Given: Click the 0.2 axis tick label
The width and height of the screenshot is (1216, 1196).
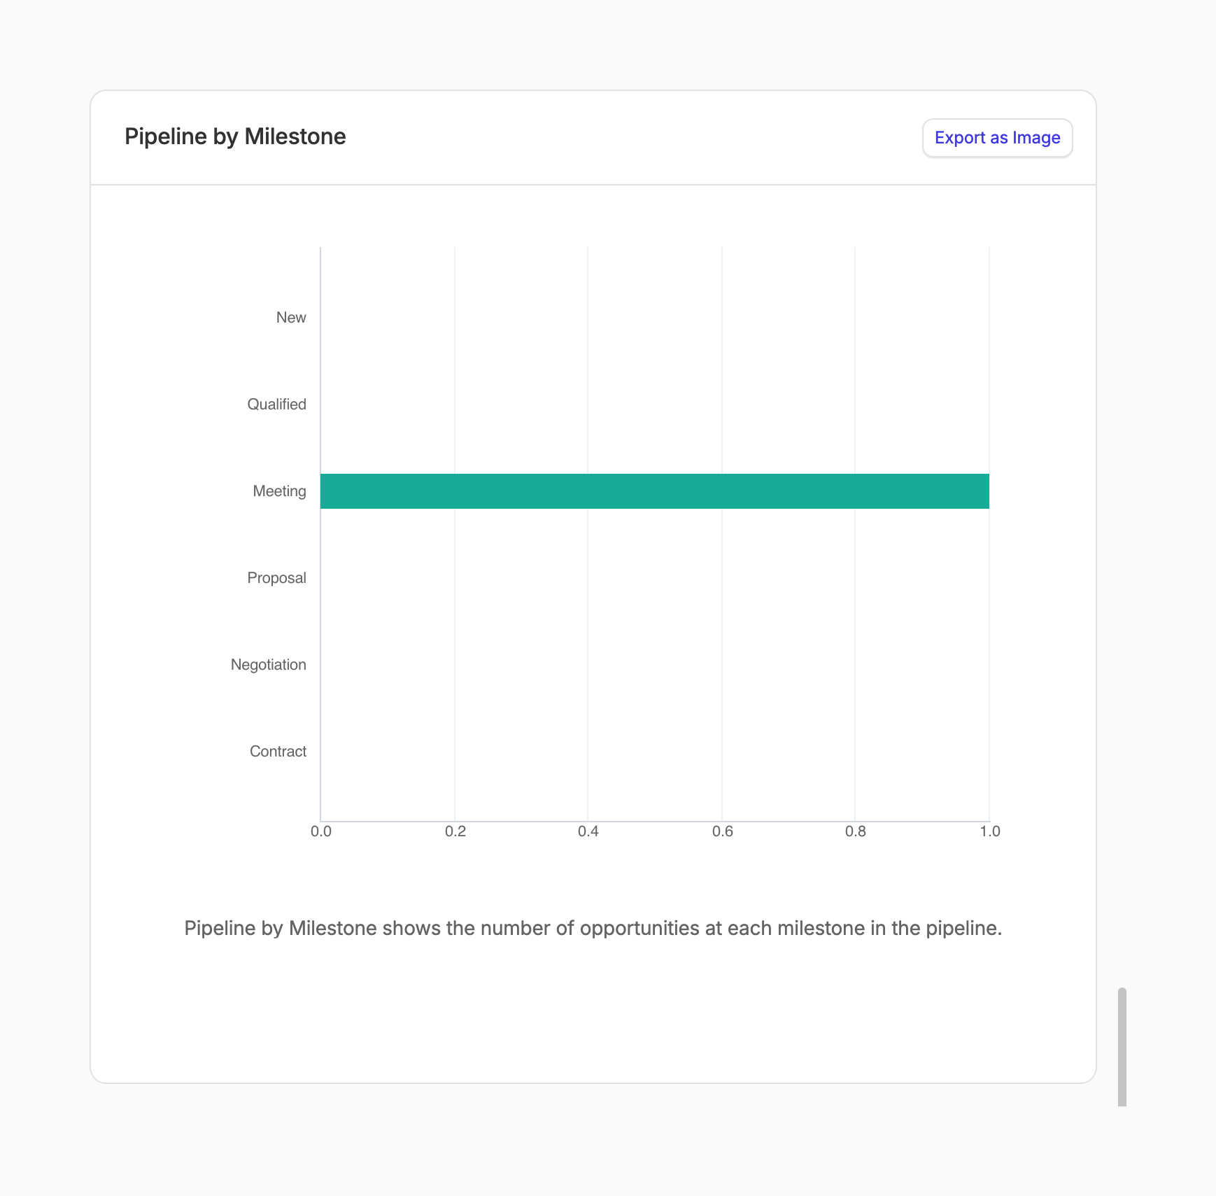Looking at the screenshot, I should click(455, 832).
